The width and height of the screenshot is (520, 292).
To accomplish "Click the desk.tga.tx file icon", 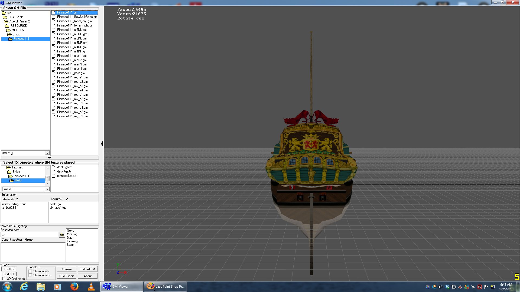I will click(x=53, y=171).
